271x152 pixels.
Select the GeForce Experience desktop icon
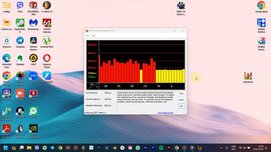click(33, 131)
